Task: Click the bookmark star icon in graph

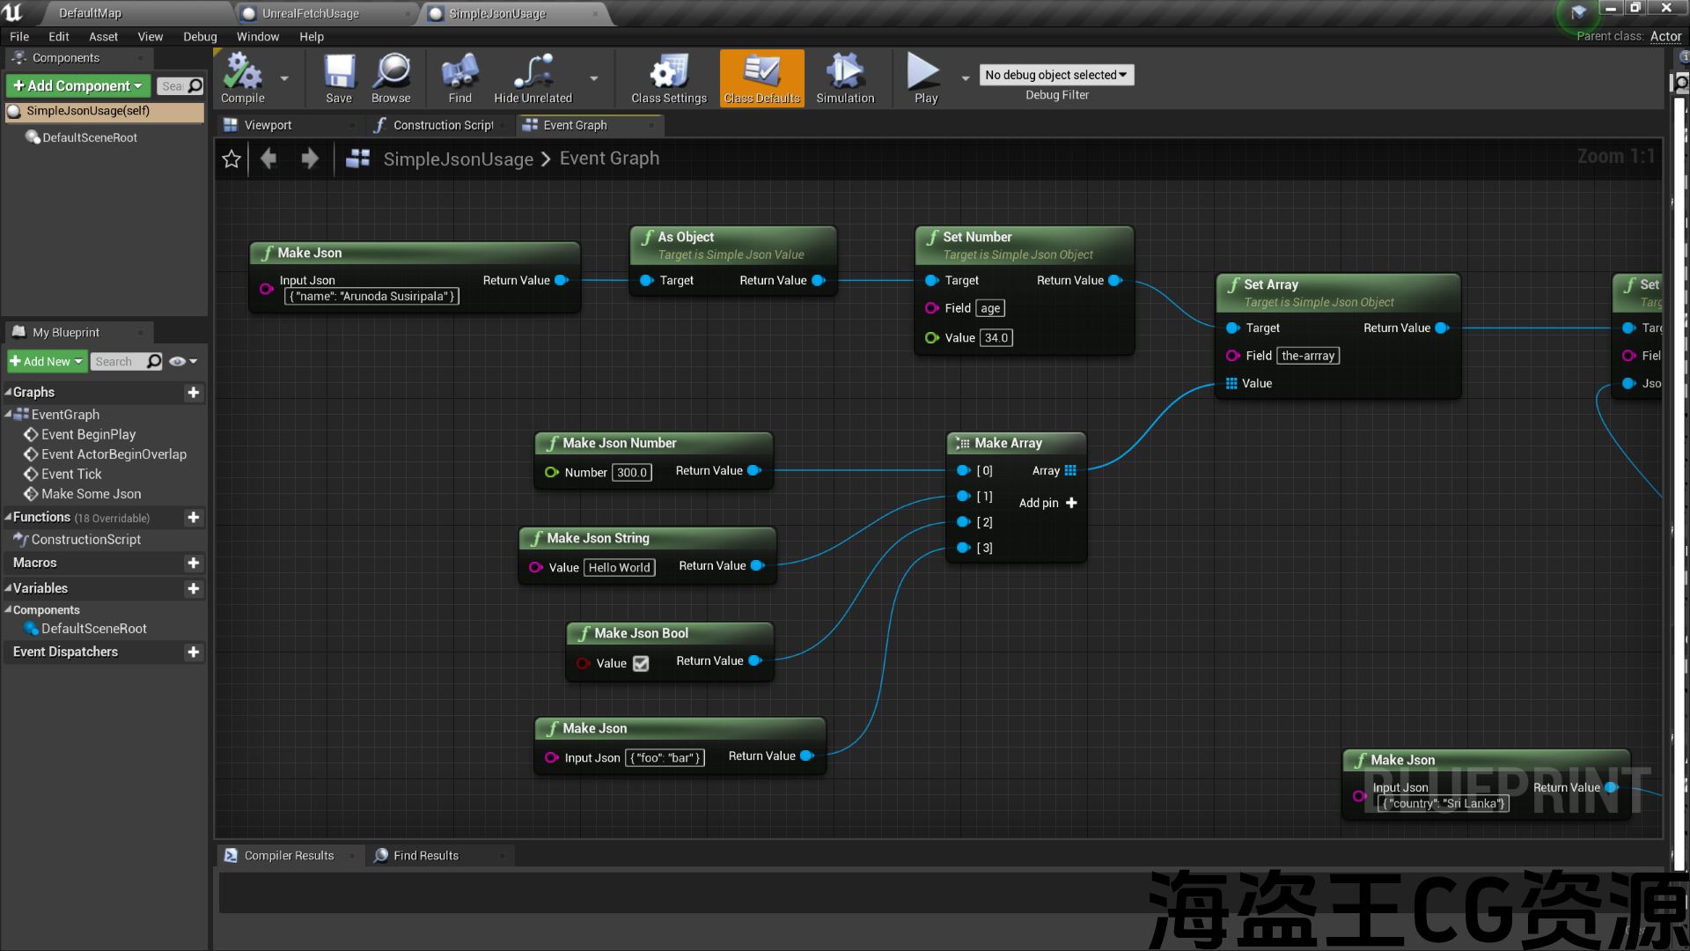Action: click(231, 158)
